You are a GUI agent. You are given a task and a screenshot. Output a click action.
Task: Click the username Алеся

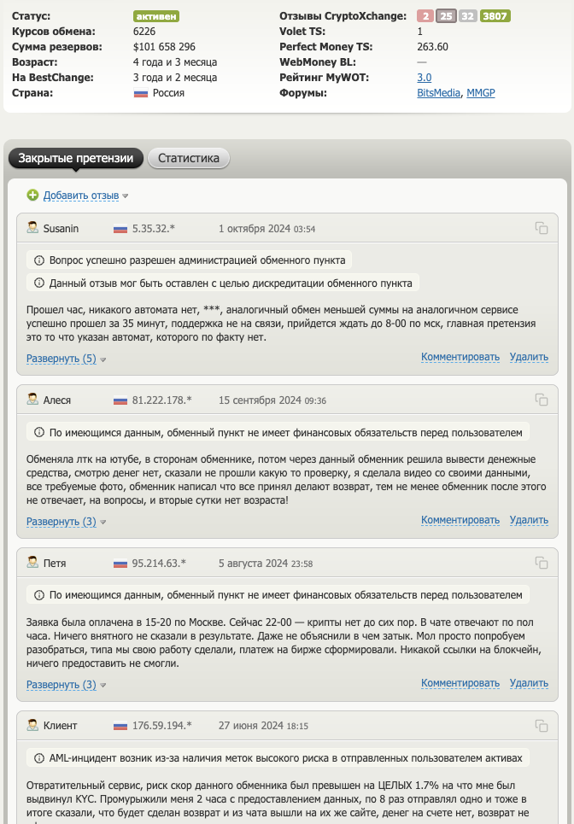click(x=56, y=400)
